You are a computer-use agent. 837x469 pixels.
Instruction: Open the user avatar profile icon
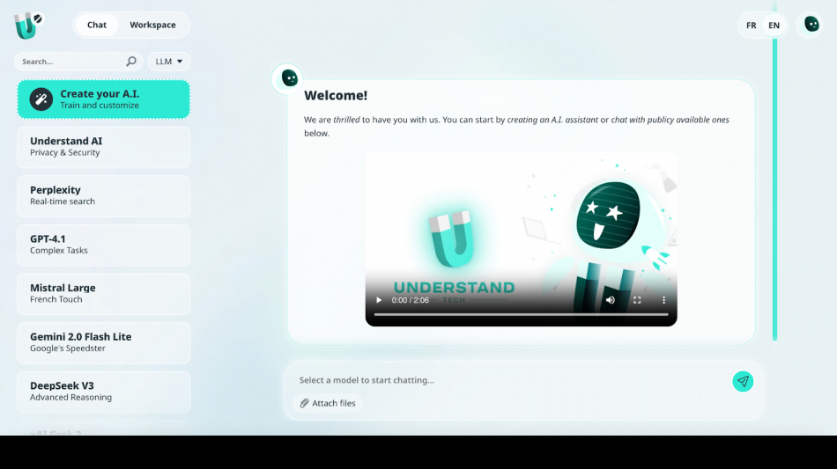pyautogui.click(x=811, y=25)
